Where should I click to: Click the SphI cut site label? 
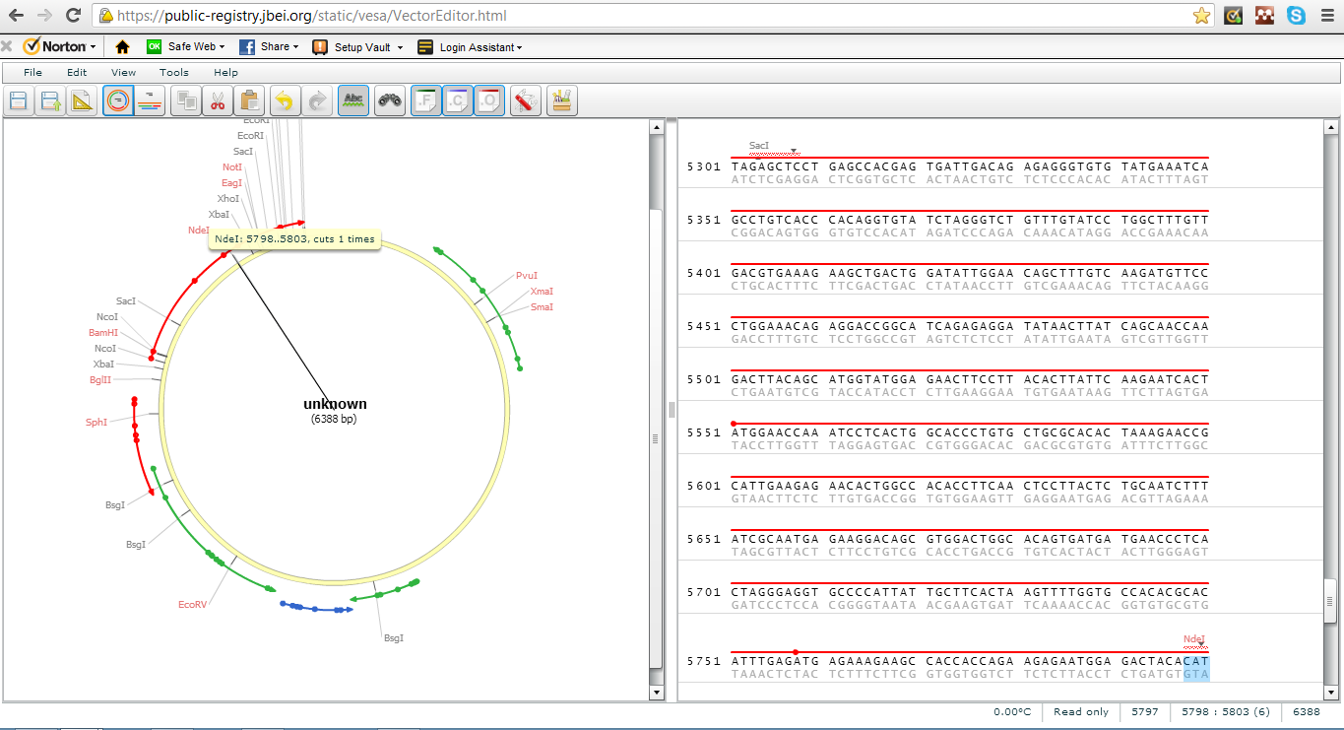[x=96, y=423]
